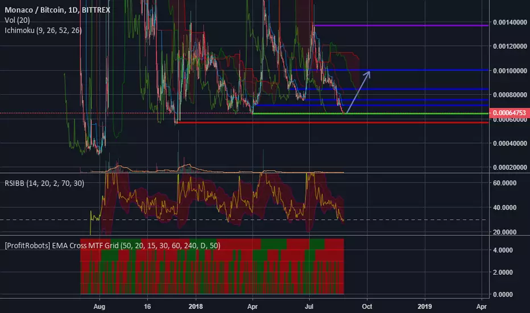The width and height of the screenshot is (530, 313).
Task: Click the 0.00020000 price axis label
Action: pos(510,167)
